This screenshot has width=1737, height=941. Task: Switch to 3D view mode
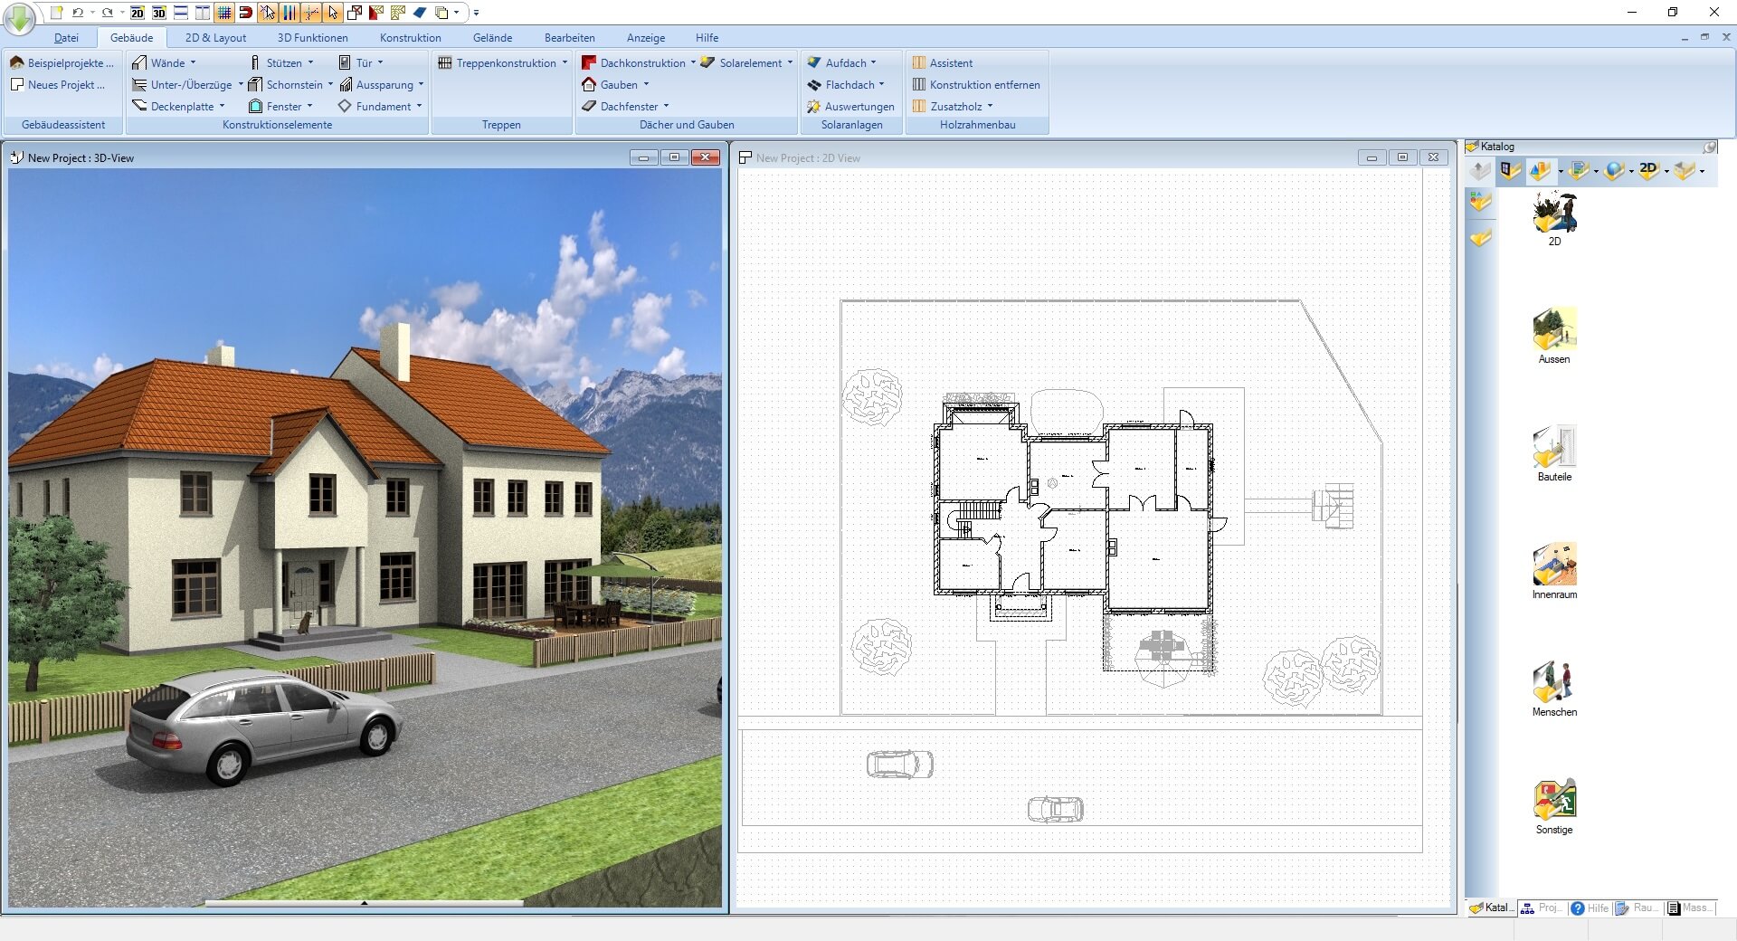tap(158, 13)
